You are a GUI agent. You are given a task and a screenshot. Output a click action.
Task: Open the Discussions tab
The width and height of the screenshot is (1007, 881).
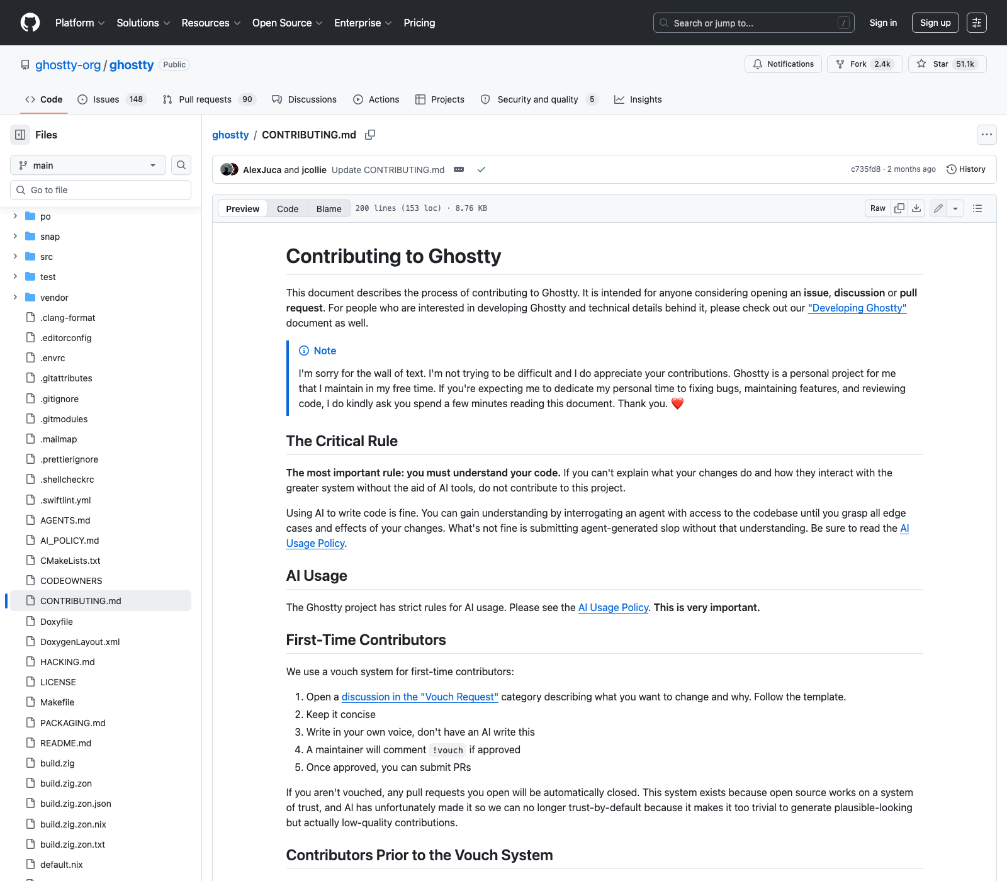[x=304, y=99]
